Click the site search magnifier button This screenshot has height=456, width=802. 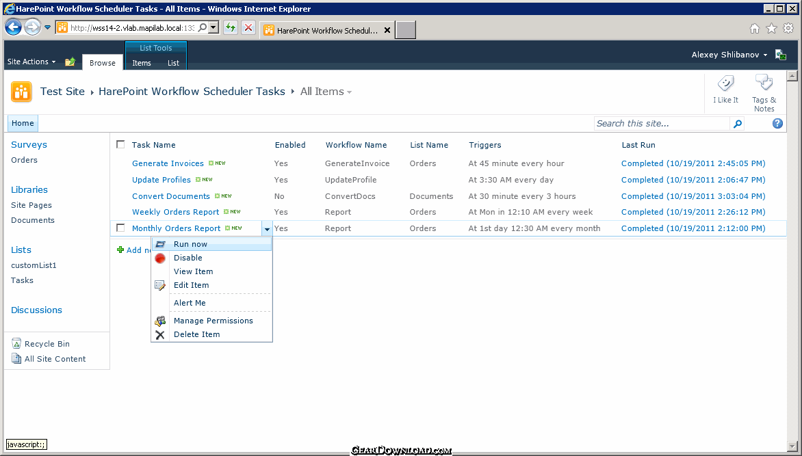[737, 124]
